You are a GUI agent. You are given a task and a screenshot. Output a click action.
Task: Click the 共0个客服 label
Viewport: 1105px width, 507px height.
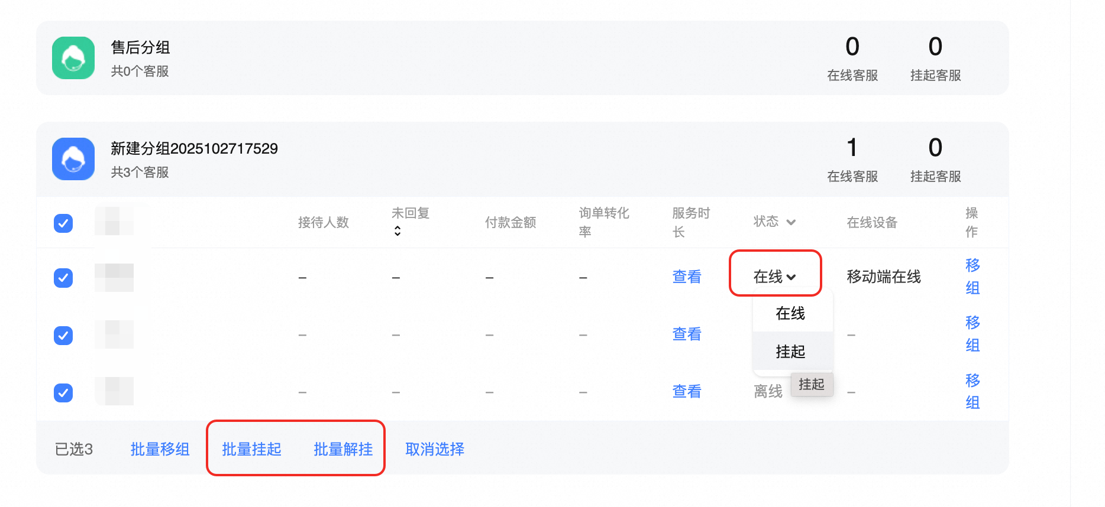(x=140, y=71)
